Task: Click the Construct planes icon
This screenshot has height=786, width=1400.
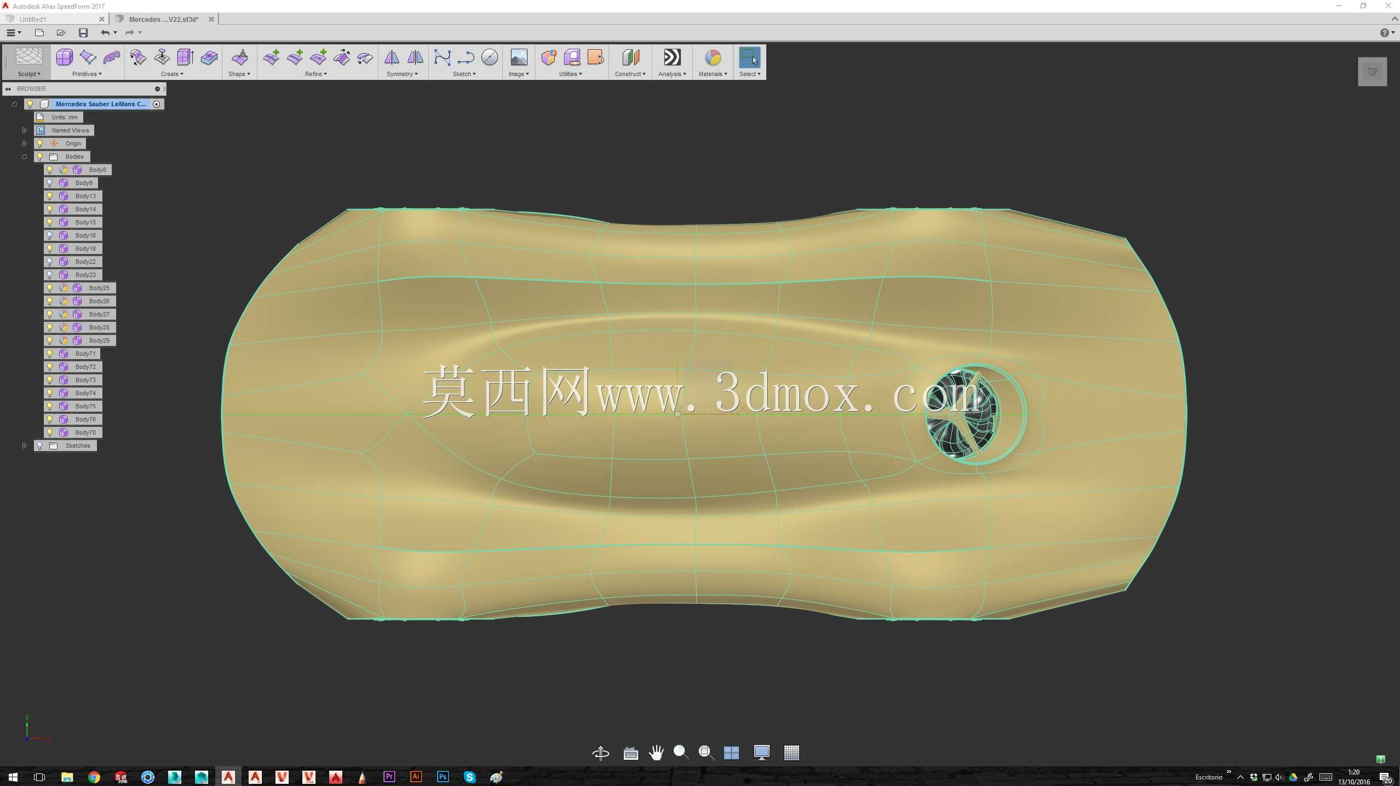Action: [630, 57]
